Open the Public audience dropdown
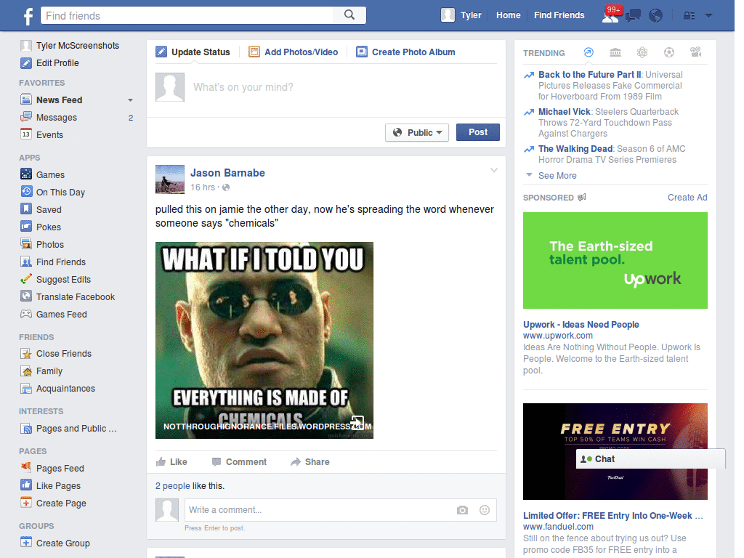Screen dimensions: 744x558 click(417, 132)
